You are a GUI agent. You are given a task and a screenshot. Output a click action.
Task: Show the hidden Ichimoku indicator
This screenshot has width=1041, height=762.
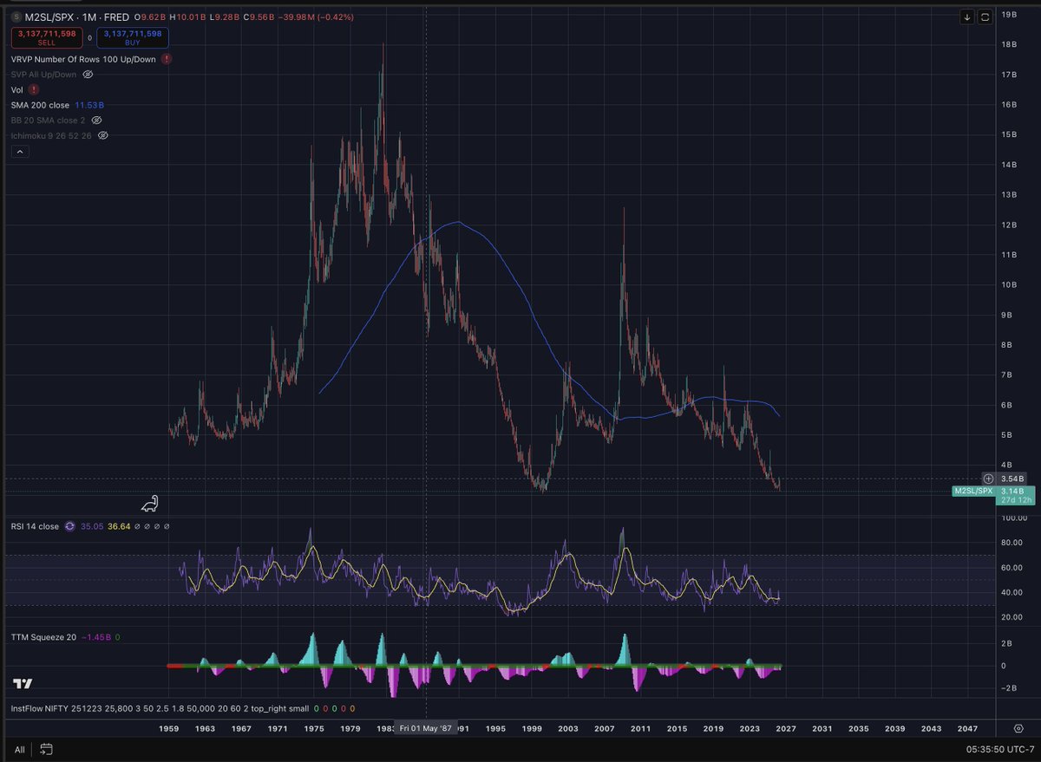(103, 135)
